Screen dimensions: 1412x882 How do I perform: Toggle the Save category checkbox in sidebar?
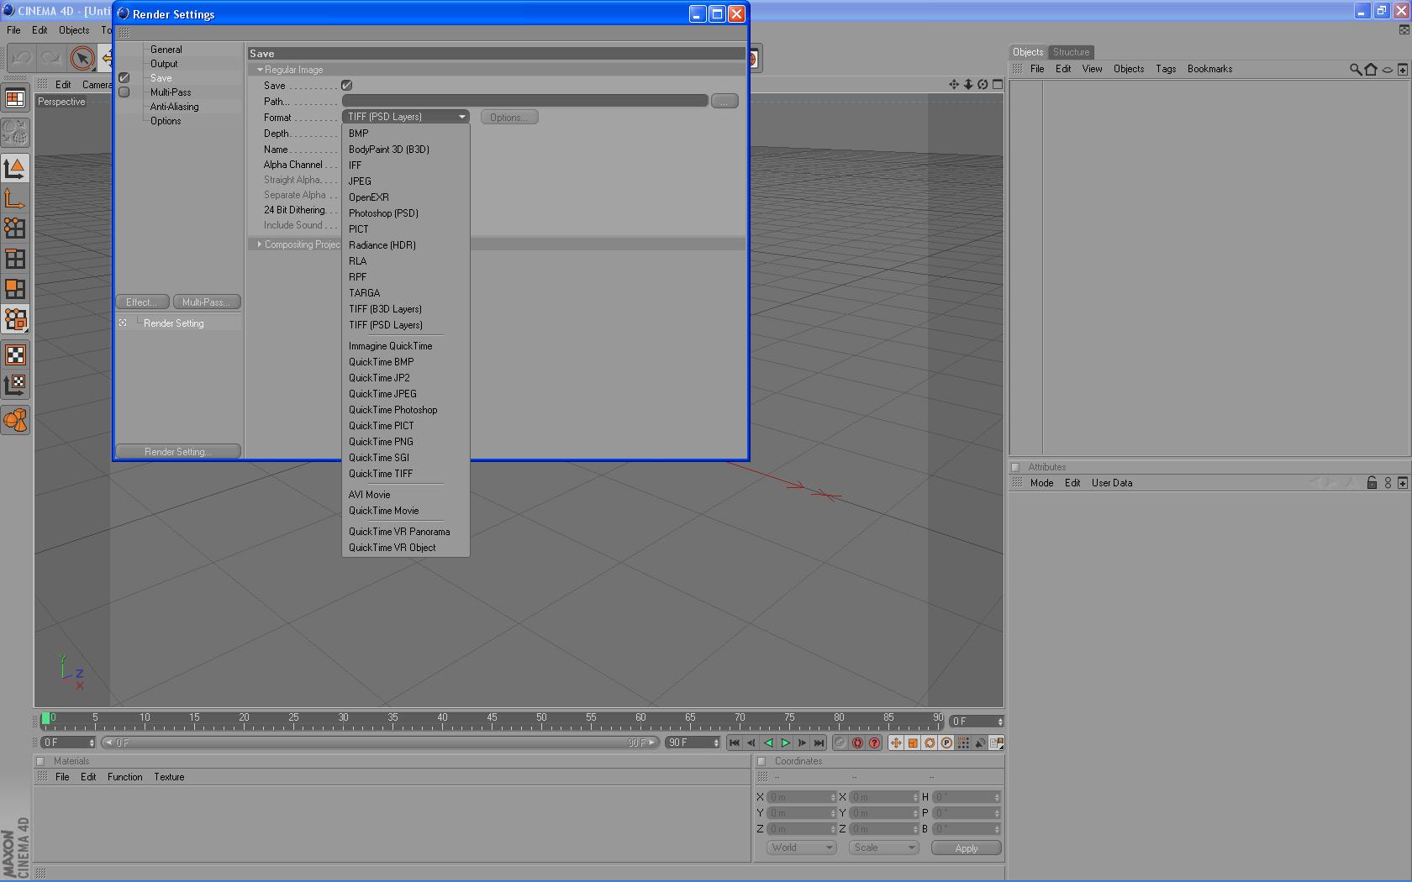pyautogui.click(x=124, y=78)
